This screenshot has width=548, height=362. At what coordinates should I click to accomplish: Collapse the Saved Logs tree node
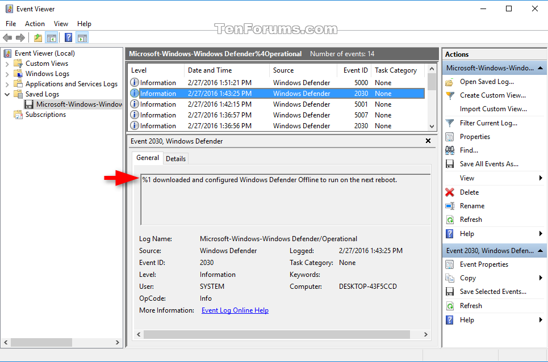(7, 94)
